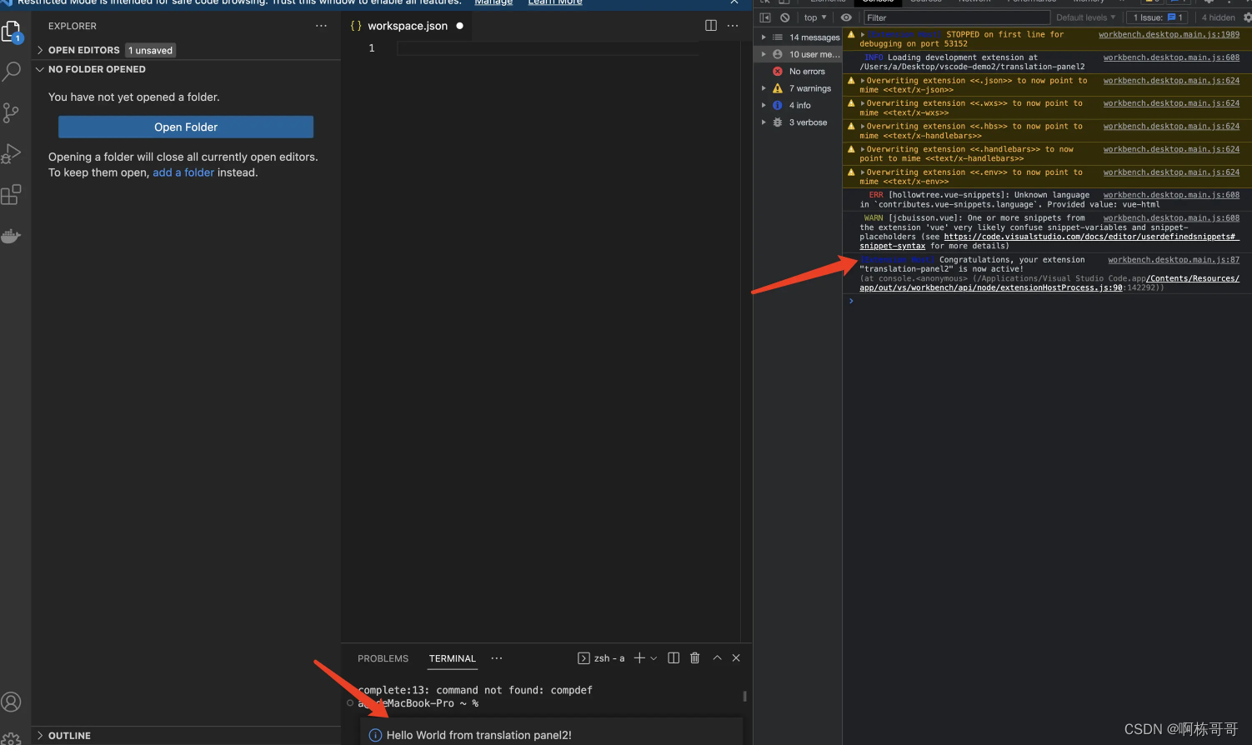Click the 1 Issue button
Viewport: 1252px width, 745px height.
(1158, 17)
